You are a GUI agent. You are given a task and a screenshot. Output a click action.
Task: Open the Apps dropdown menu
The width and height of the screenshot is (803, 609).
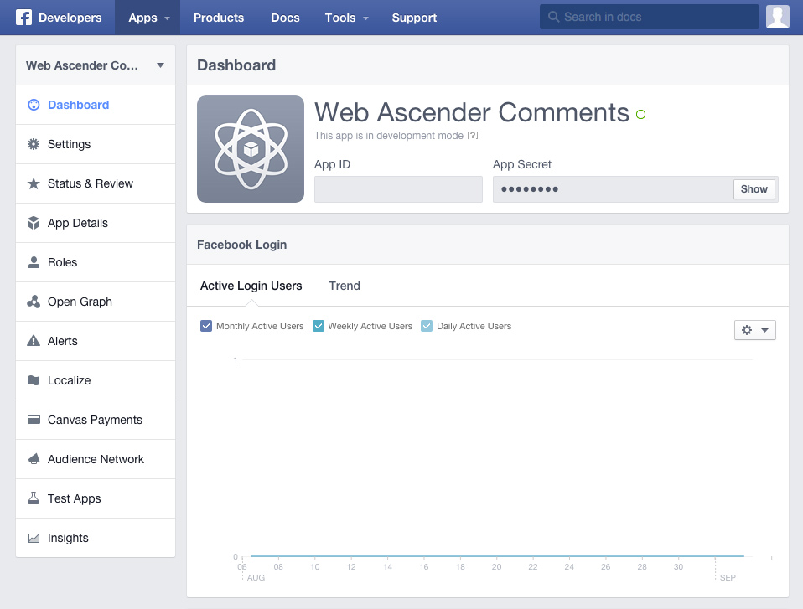point(148,18)
